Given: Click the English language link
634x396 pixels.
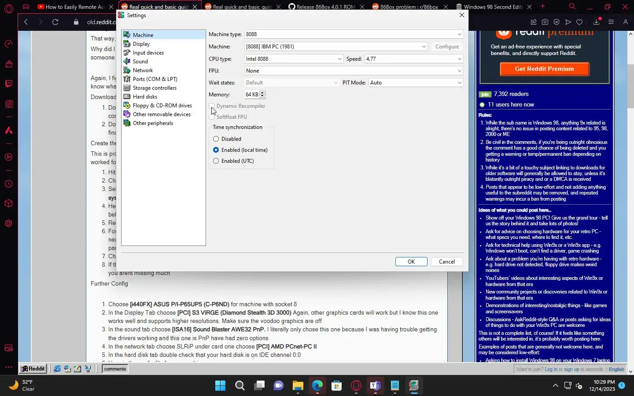Looking at the screenshot, I should click(x=616, y=370).
